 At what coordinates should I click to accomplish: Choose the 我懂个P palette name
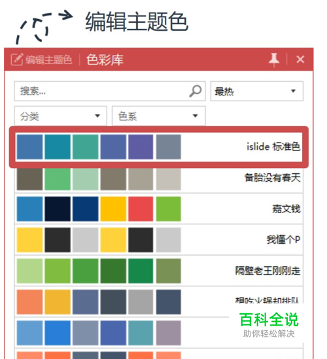pyautogui.click(x=283, y=240)
